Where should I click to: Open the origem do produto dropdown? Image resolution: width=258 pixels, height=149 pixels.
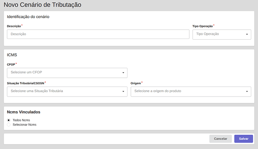pyautogui.click(x=191, y=91)
